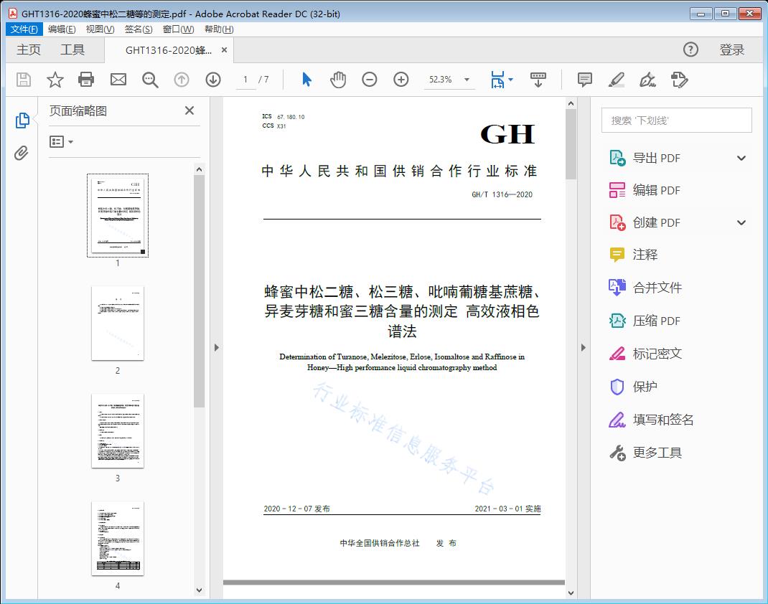Viewport: 768px width, 604px height.
Task: Print the PDF using the printer icon
Action: click(86, 80)
